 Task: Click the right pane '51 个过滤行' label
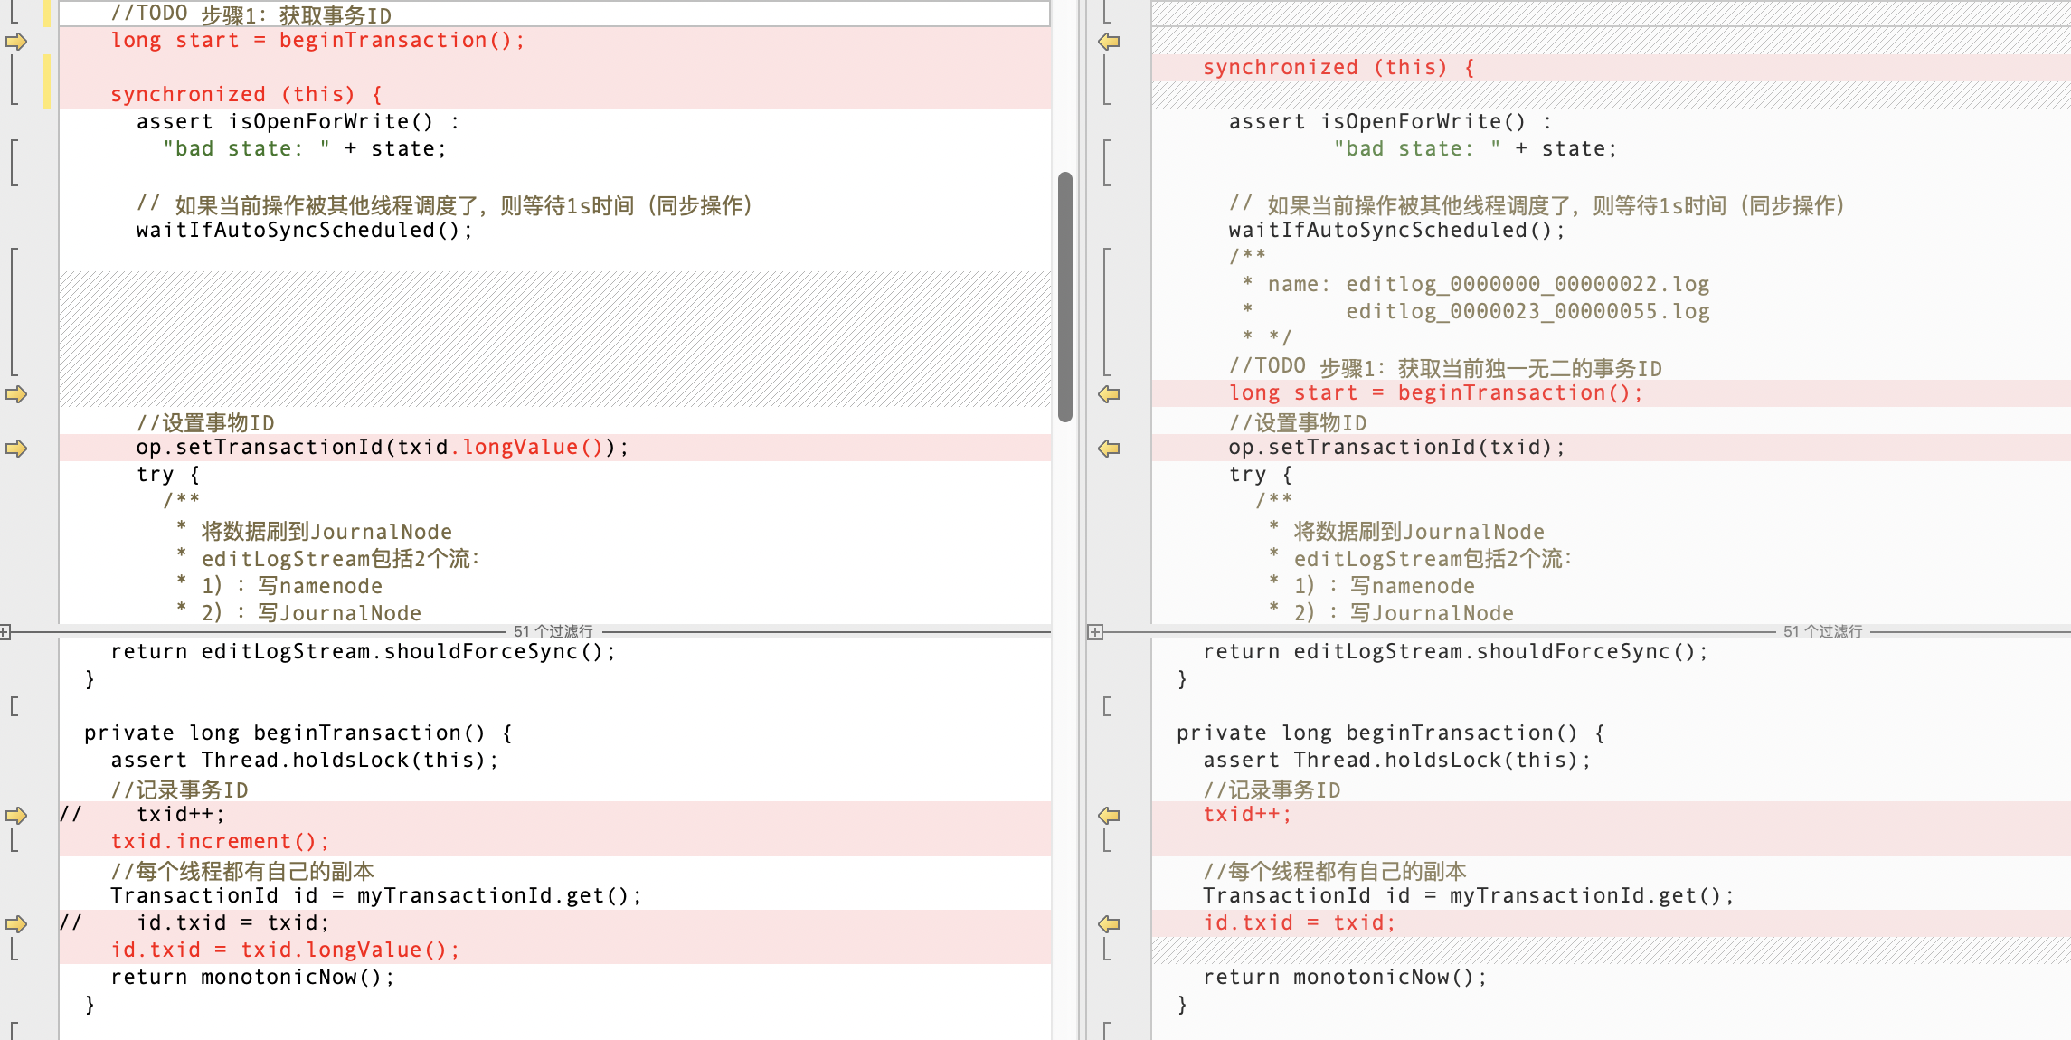click(x=1822, y=631)
